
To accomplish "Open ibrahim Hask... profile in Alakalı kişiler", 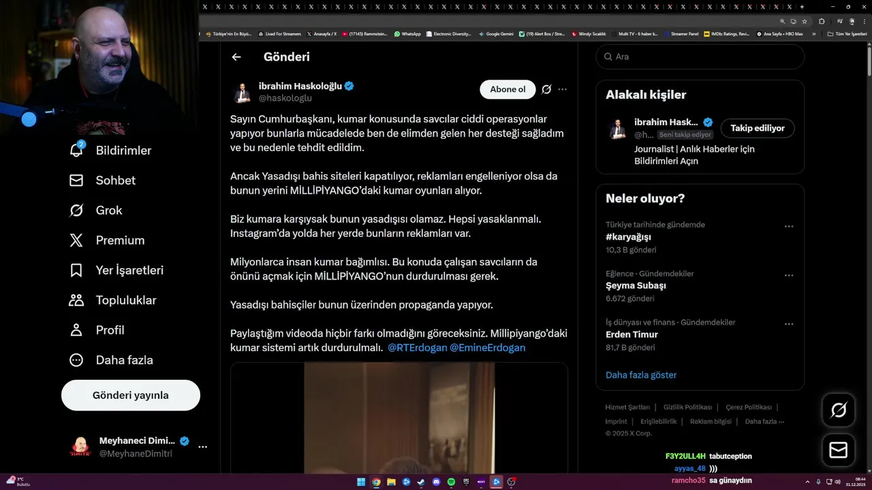I will point(666,122).
